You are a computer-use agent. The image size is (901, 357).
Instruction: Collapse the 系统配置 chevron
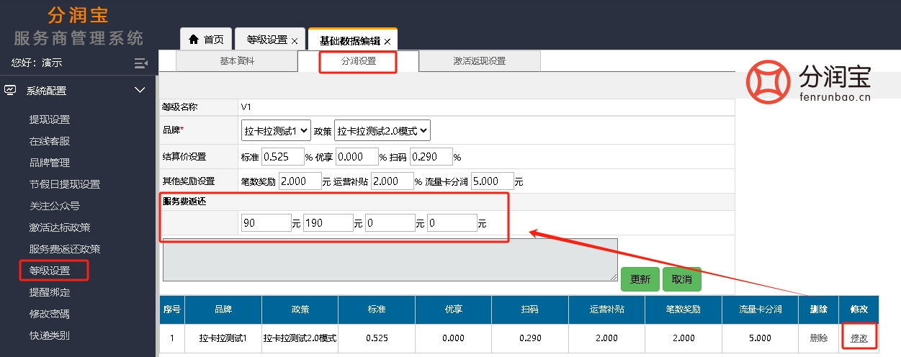coord(140,91)
